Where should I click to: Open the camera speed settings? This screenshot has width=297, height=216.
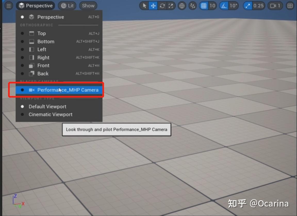[273, 6]
